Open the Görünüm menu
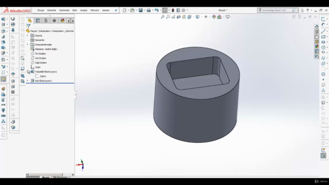The width and height of the screenshot is (329, 185). click(64, 10)
